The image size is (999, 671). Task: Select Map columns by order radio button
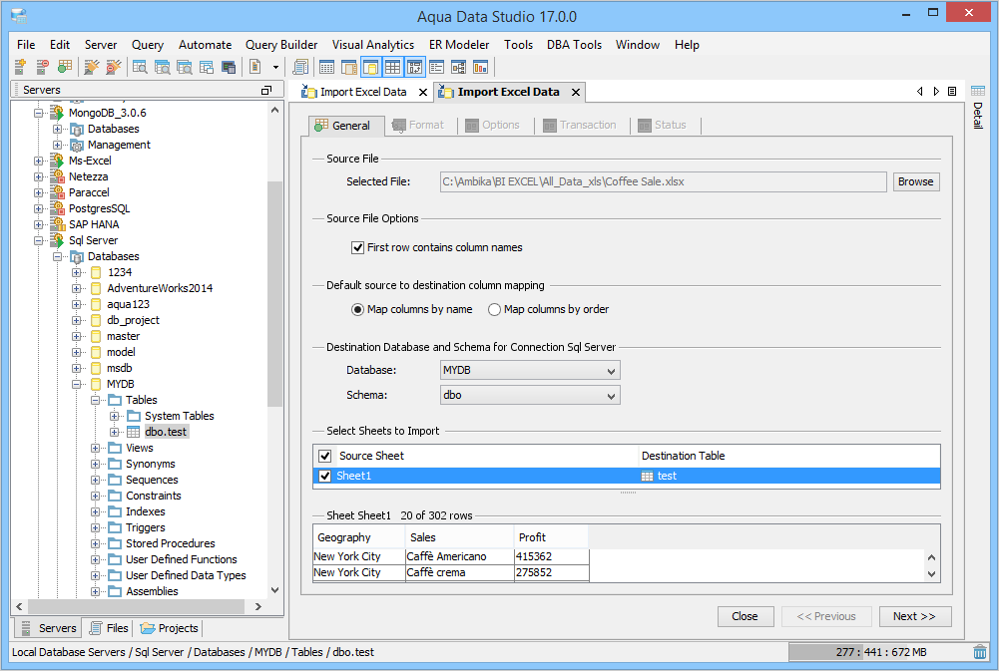click(494, 309)
